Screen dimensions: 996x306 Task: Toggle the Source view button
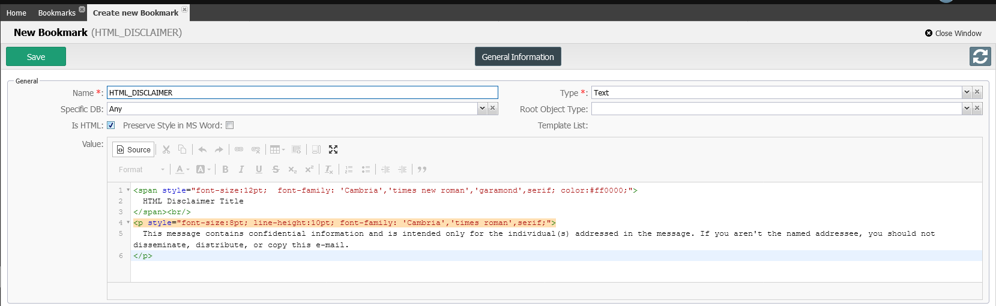point(133,149)
